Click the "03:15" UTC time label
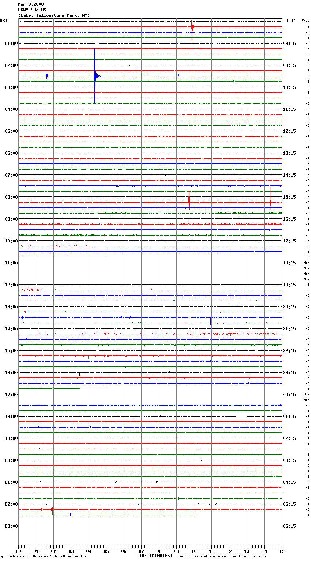The height and width of the screenshot is (561, 311). tap(289, 460)
